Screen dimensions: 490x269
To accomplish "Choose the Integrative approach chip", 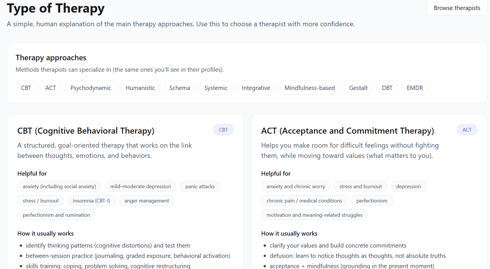I will click(256, 88).
